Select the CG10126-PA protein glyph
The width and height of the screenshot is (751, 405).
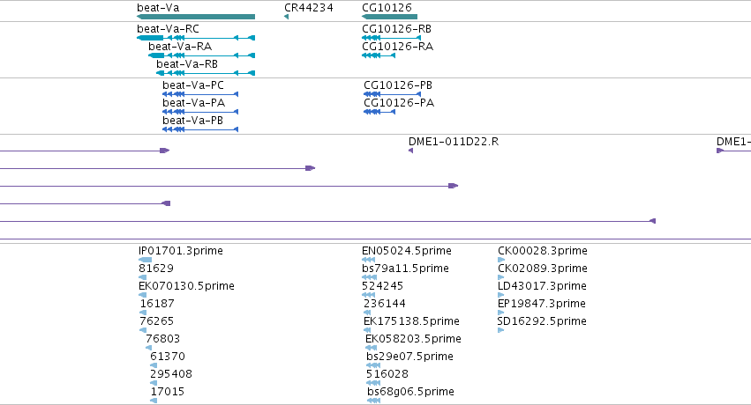coord(379,112)
